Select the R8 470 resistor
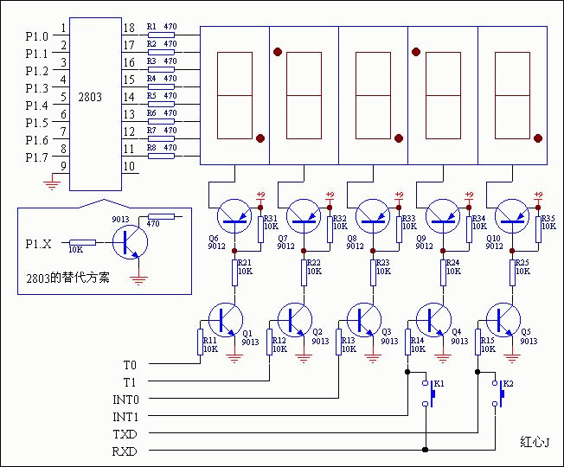Image resolution: width=564 pixels, height=467 pixels. tap(161, 156)
